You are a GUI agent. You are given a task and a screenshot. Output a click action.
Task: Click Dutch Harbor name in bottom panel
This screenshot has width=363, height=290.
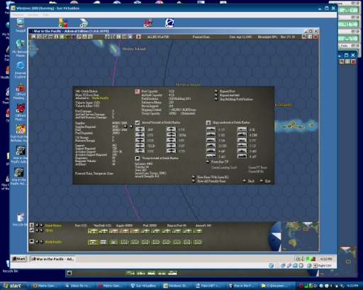(53, 226)
